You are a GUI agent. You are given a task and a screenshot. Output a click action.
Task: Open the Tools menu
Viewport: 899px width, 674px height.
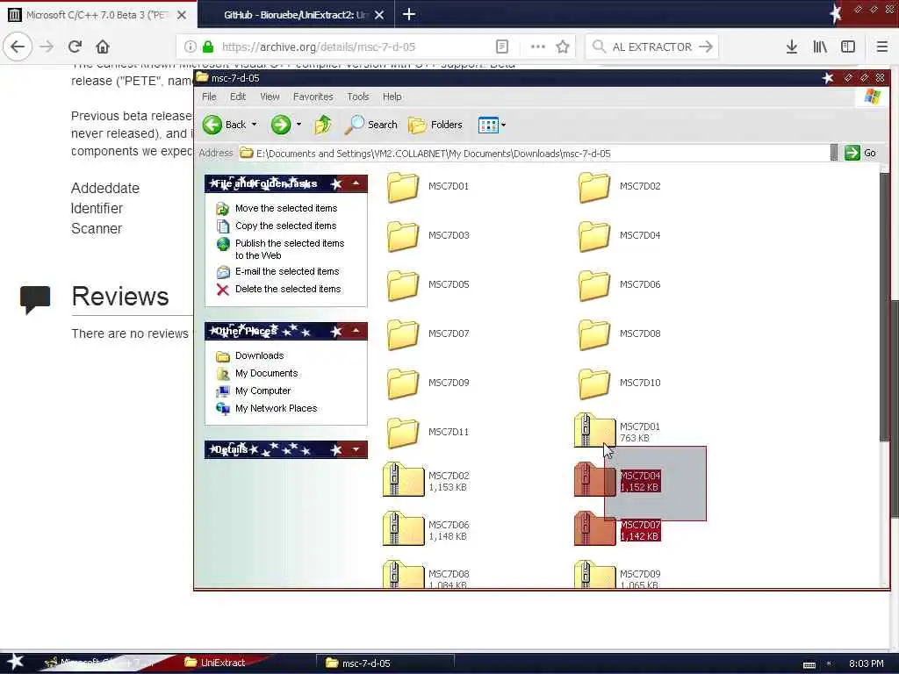tap(358, 97)
